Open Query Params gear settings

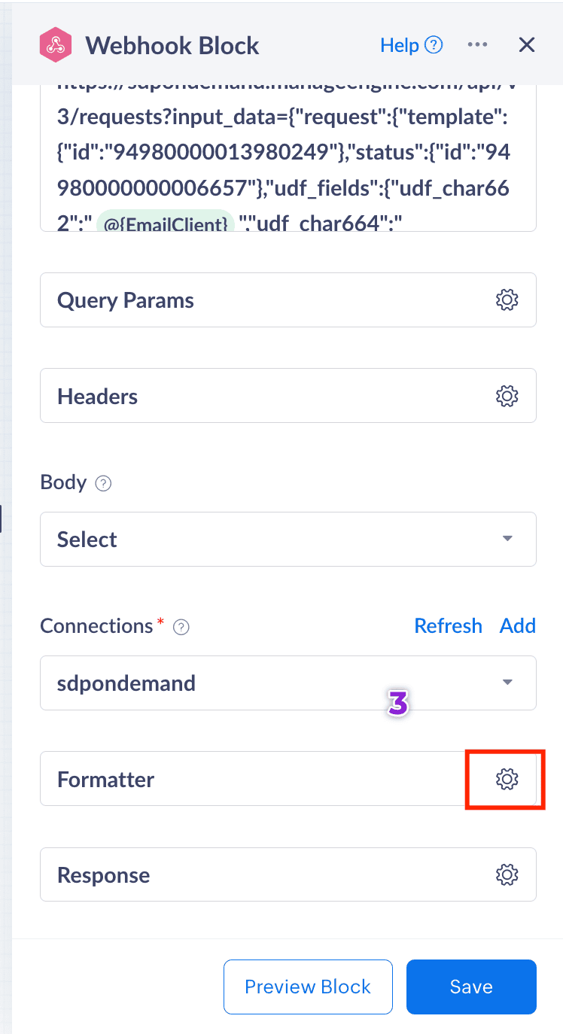(507, 300)
